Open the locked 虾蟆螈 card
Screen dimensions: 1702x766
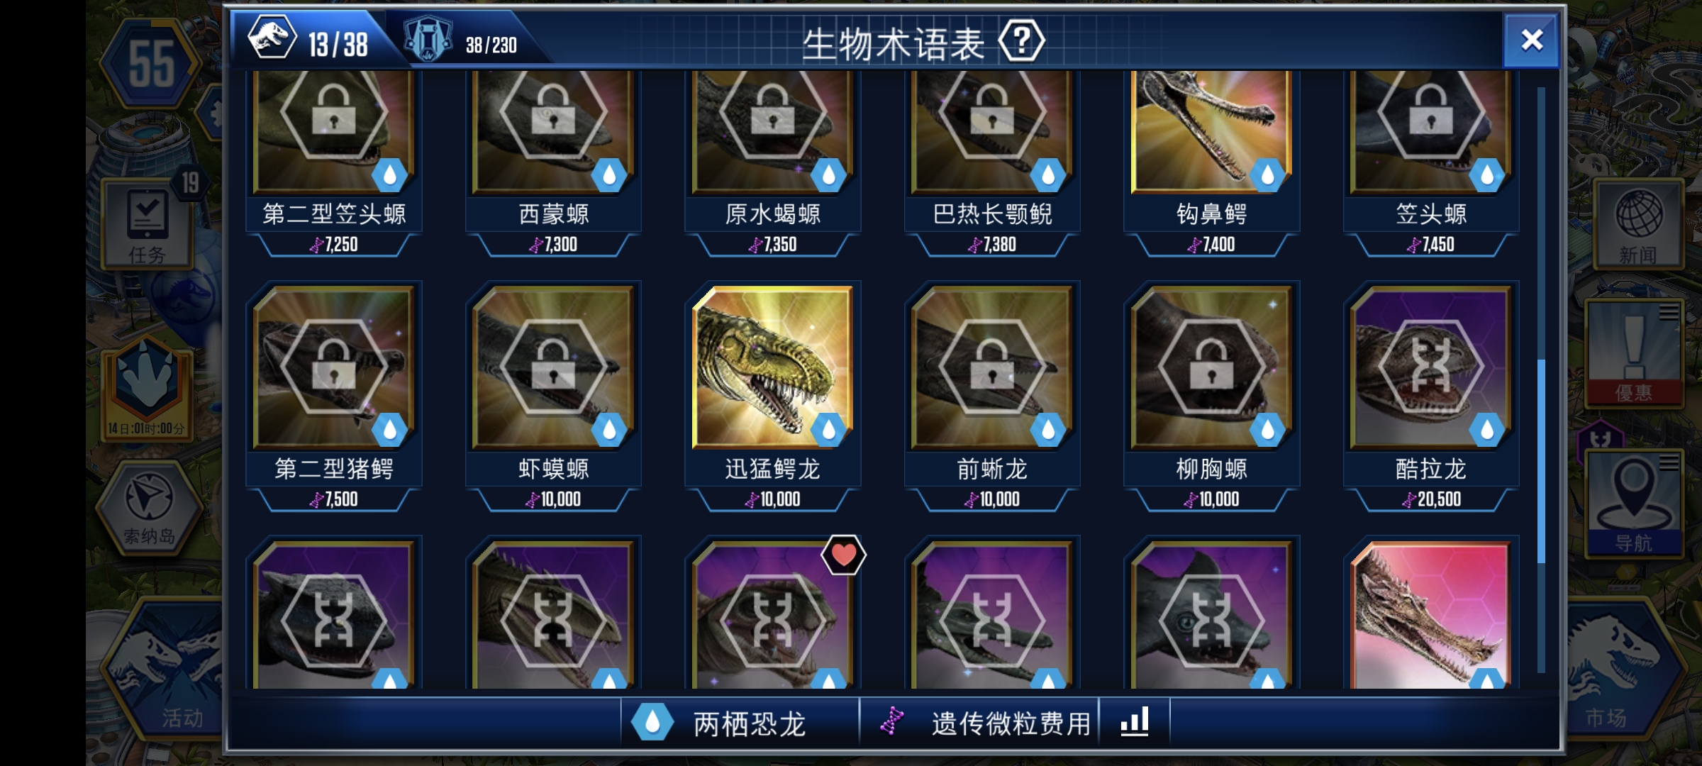click(553, 396)
